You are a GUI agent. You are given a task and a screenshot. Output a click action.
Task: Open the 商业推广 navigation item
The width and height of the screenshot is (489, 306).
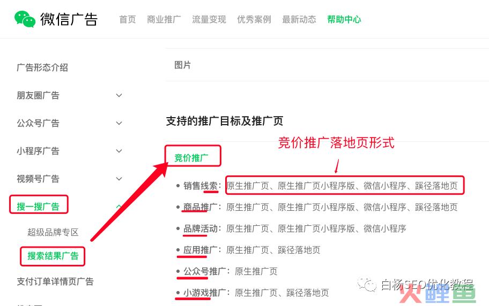(164, 19)
